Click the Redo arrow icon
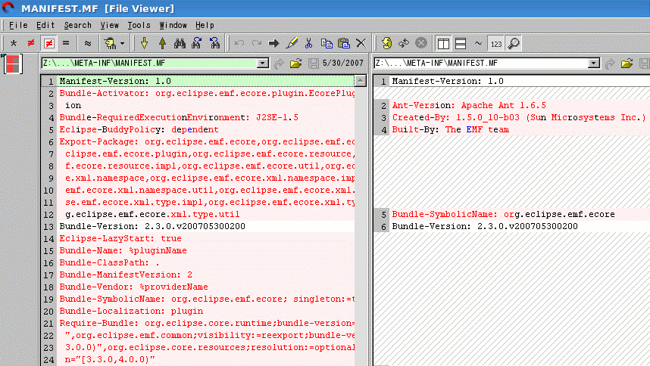This screenshot has width=650, height=366. (x=257, y=43)
